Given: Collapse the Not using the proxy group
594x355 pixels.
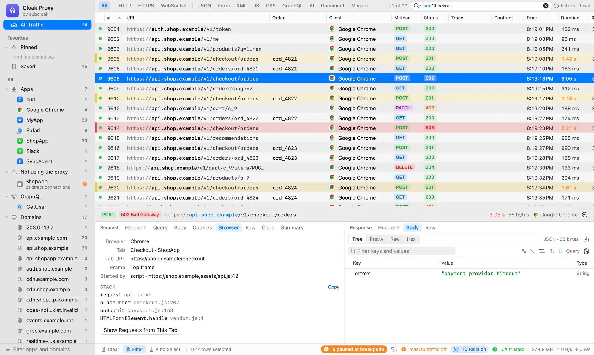Looking at the screenshot, I should (7, 172).
